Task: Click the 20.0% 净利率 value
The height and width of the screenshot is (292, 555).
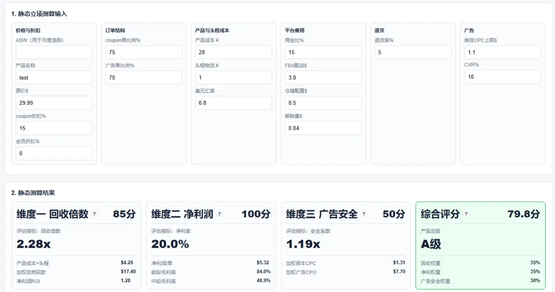Action: pos(170,244)
